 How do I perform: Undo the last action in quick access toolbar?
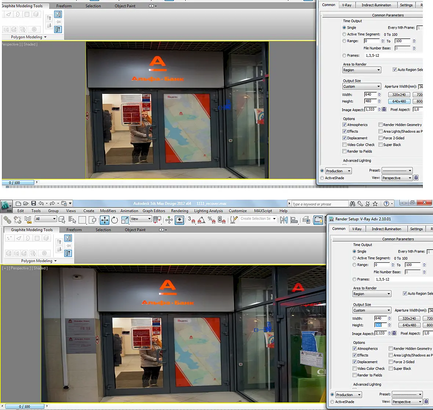41,203
